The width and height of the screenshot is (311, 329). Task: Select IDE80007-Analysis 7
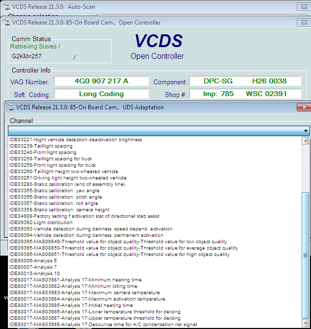[155, 267]
